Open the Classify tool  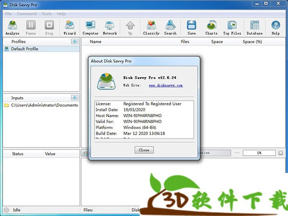pyautogui.click(x=151, y=27)
